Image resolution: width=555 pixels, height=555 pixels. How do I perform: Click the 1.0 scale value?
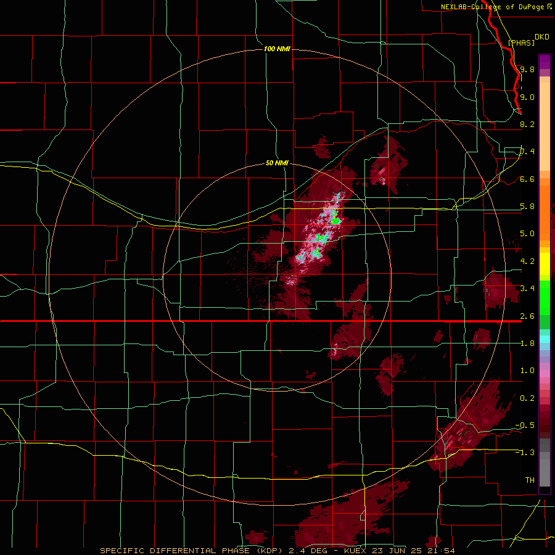pyautogui.click(x=527, y=371)
